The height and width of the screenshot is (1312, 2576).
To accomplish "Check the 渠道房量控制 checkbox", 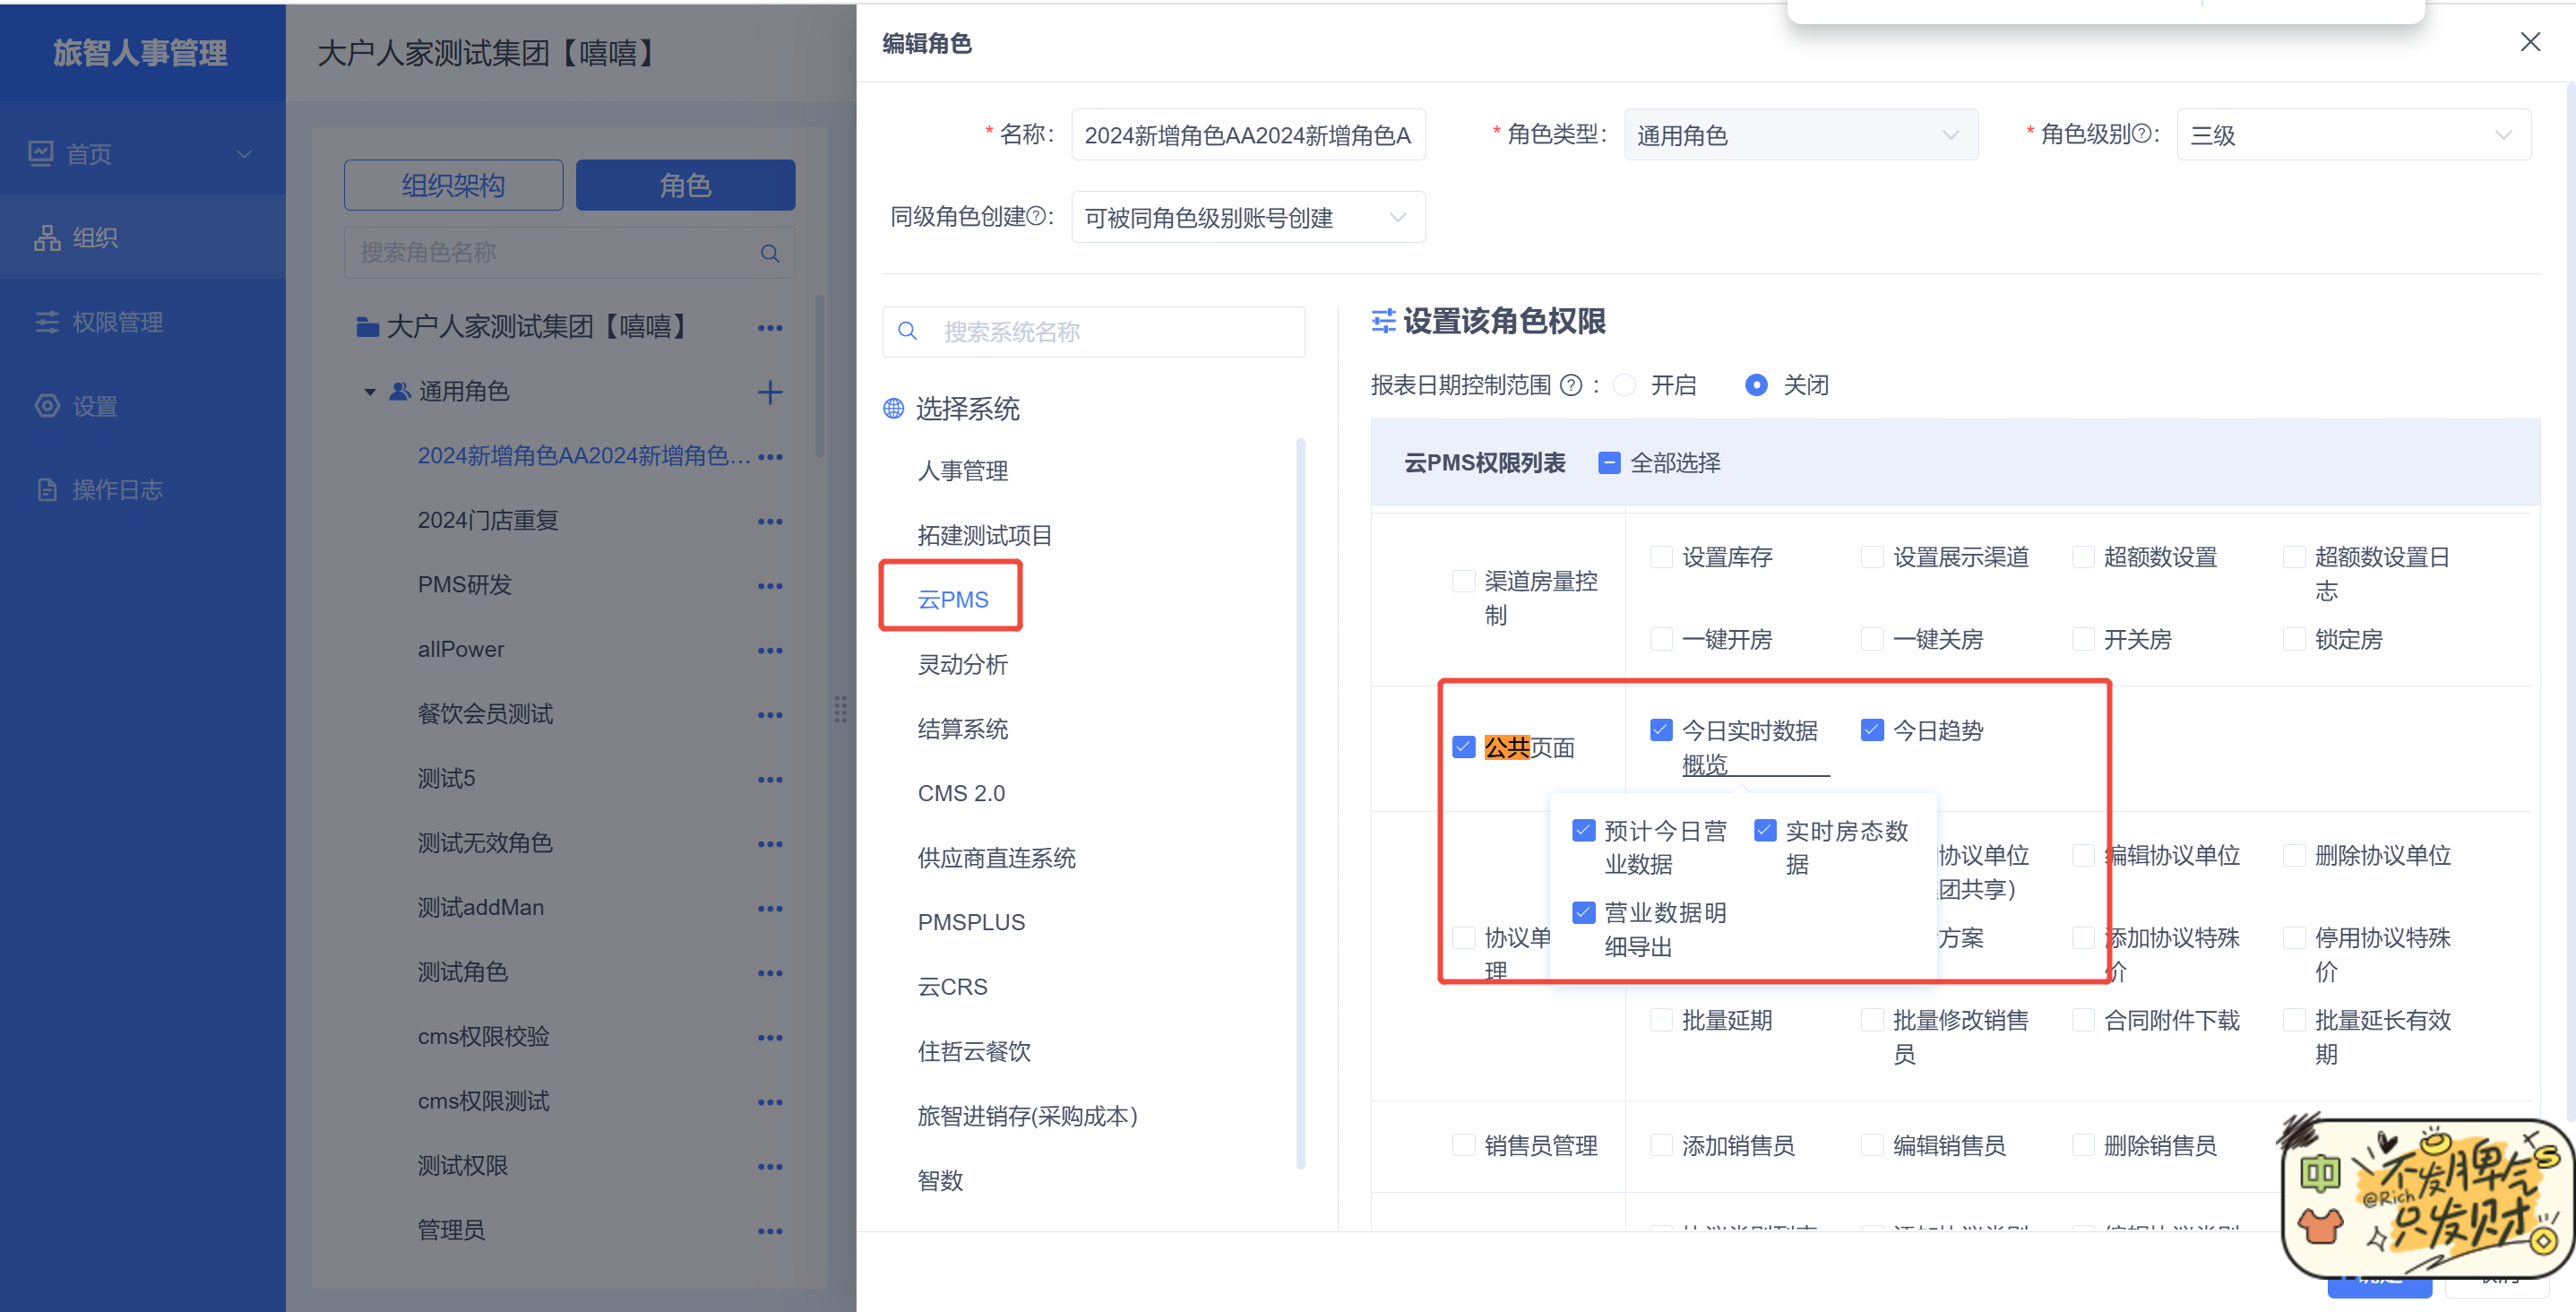I will point(1463,581).
